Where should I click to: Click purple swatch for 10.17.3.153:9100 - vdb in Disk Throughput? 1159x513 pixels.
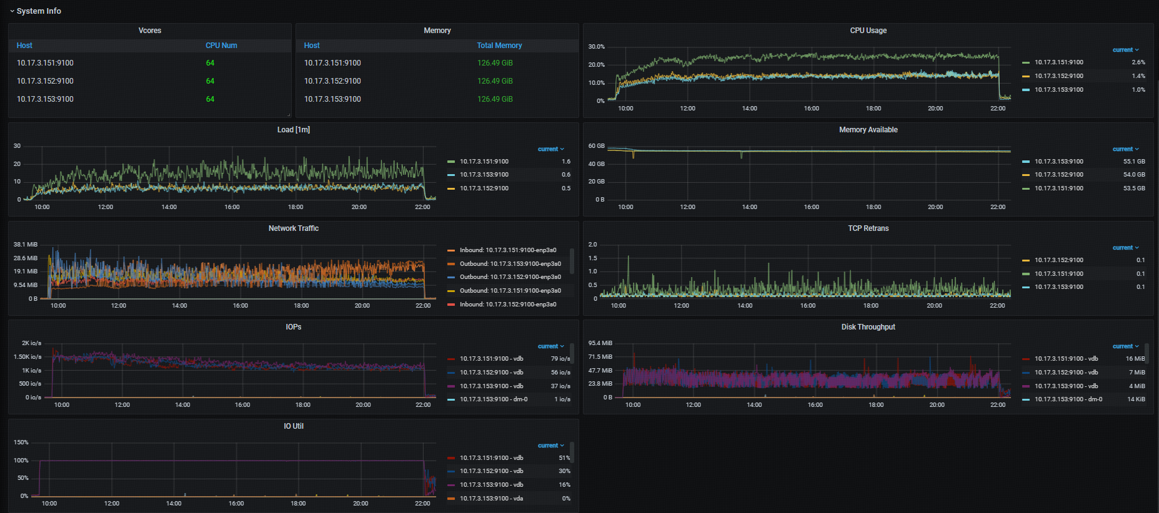[1026, 386]
